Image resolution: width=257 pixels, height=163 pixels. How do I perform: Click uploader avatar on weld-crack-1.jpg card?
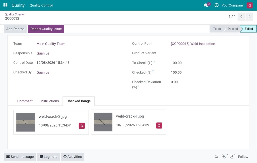point(159,125)
